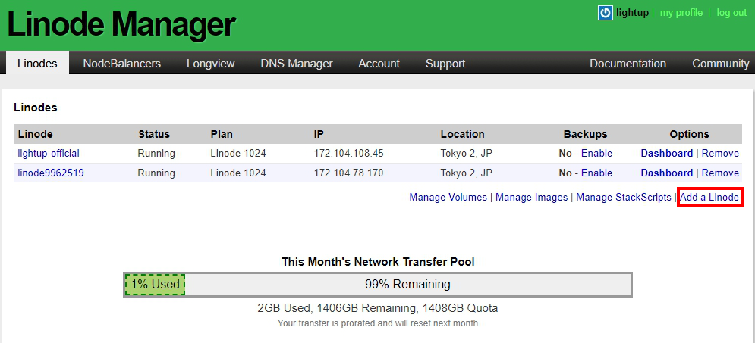Remove the lightup-official Linode

click(x=720, y=153)
